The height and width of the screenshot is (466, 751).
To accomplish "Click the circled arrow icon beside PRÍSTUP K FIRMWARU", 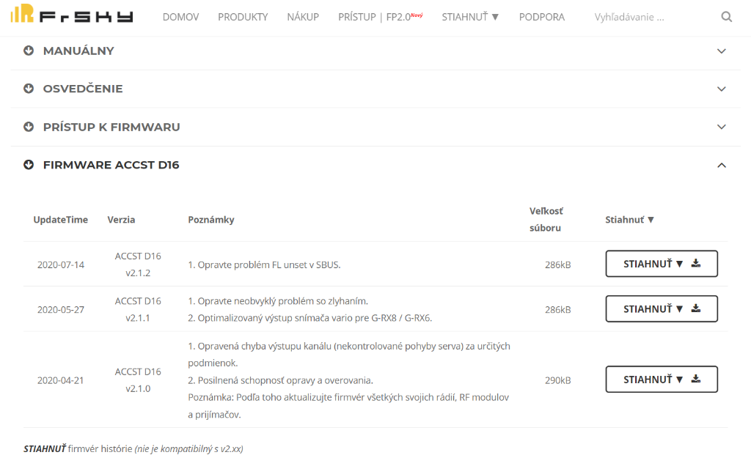I will coord(29,127).
